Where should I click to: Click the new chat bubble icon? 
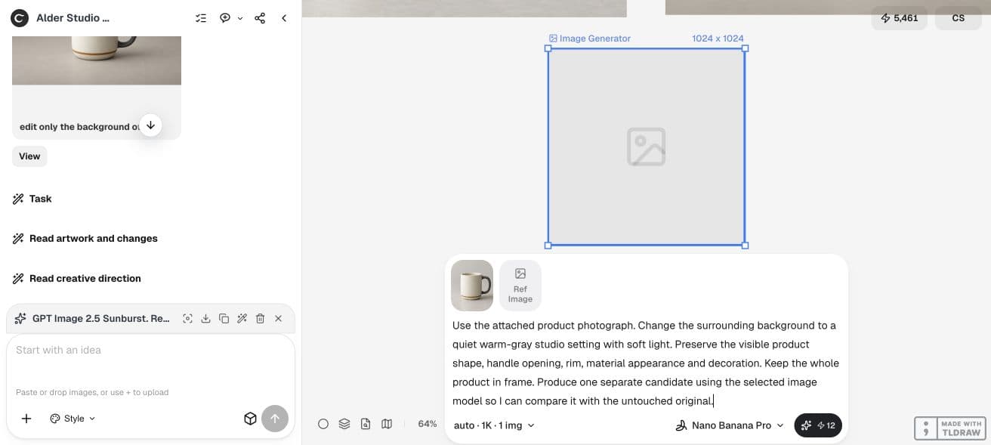pyautogui.click(x=225, y=18)
